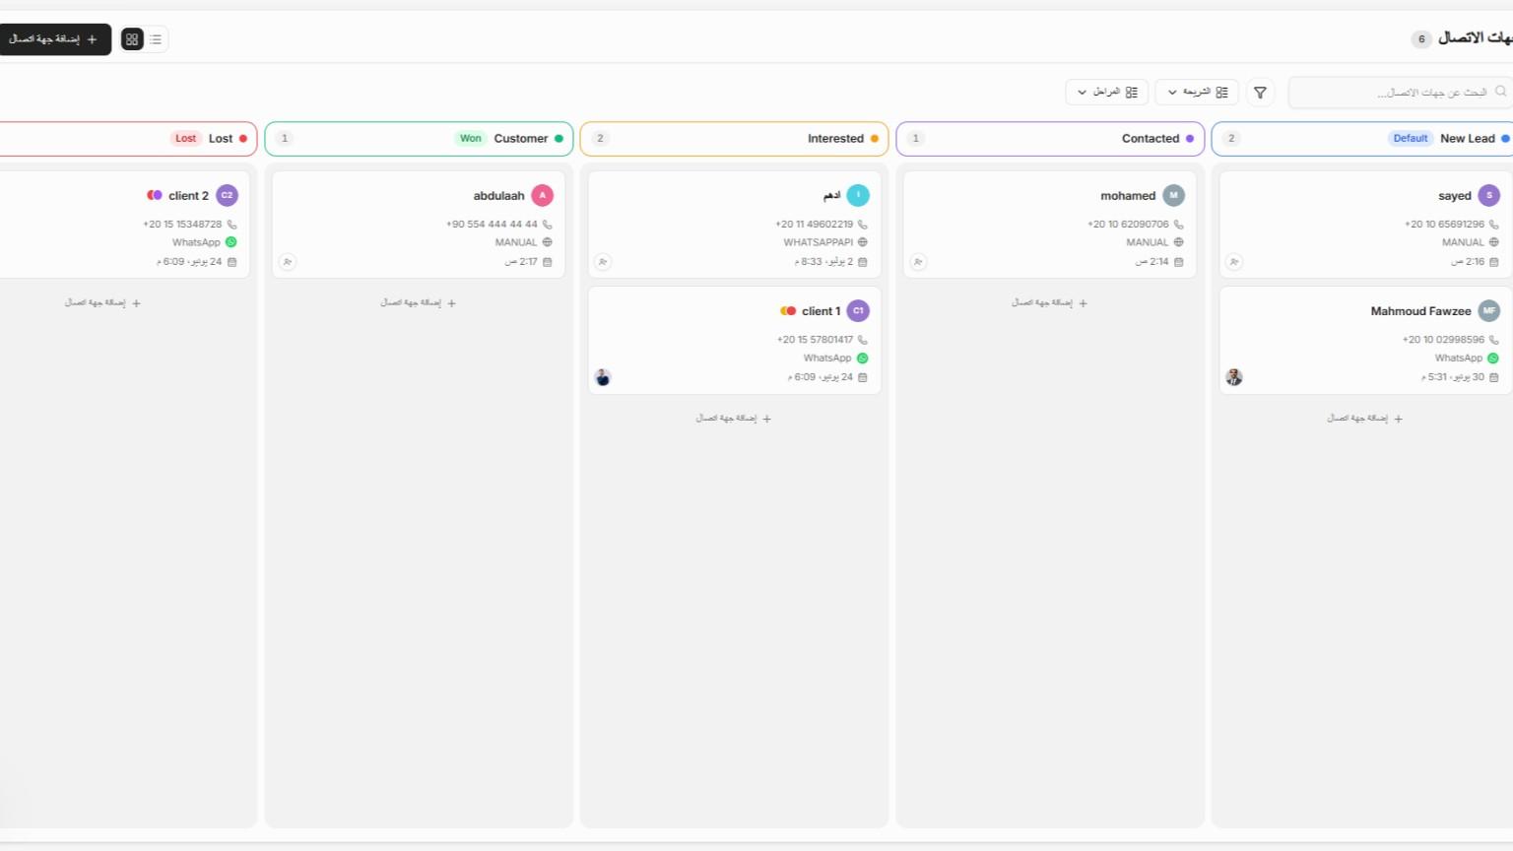Click the purple dot beside Contacted
This screenshot has width=1513, height=851.
tap(1190, 139)
